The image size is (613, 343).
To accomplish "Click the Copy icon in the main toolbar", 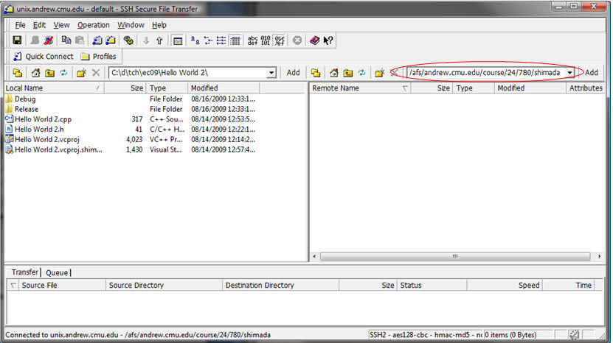I will click(x=66, y=40).
